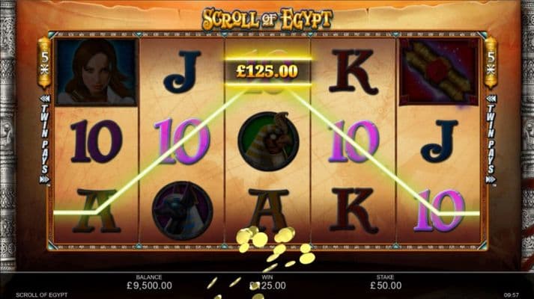Click the Horus falcon symbol in the center
Image resolution: width=534 pixels, height=299 pixels.
[x=268, y=141]
